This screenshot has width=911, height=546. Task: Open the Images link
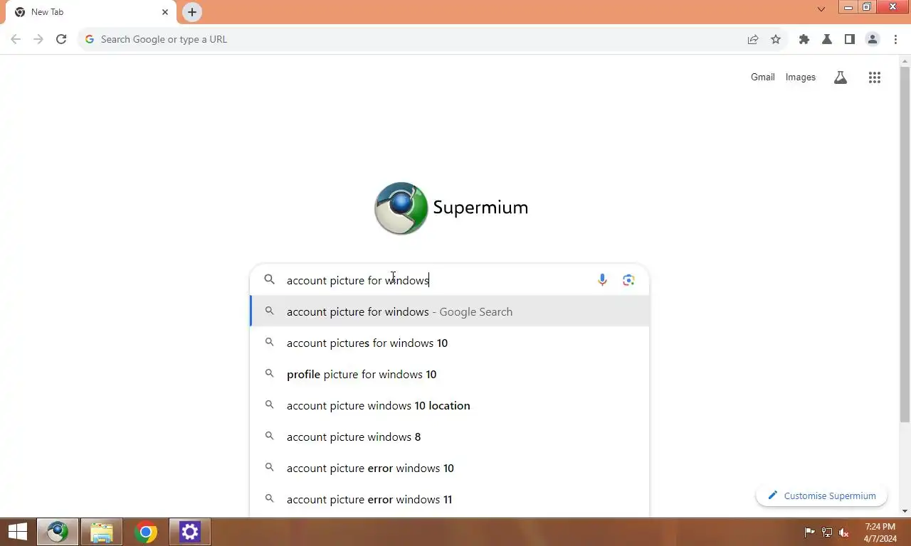[801, 77]
